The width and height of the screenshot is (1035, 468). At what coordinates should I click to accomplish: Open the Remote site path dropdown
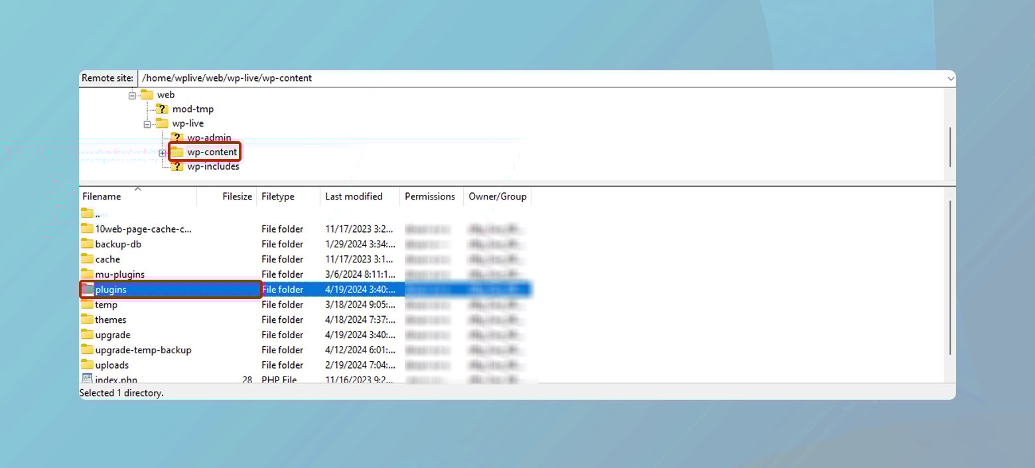click(949, 78)
